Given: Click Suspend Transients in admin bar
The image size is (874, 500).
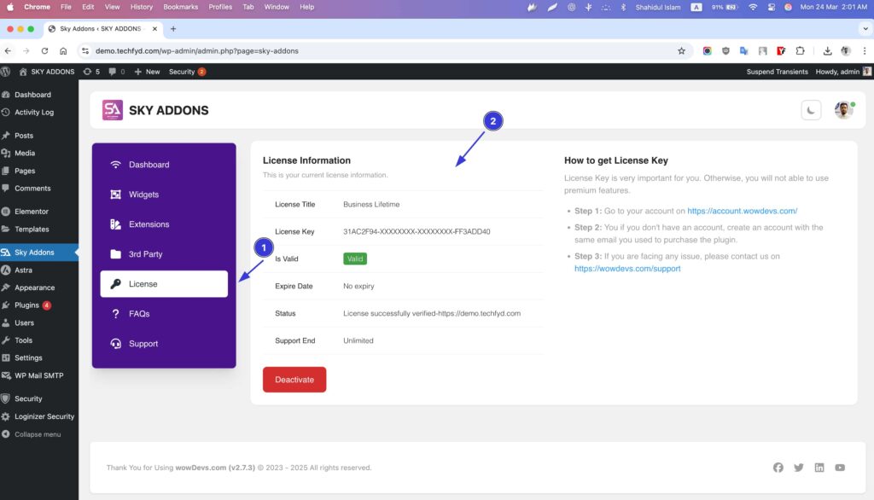Looking at the screenshot, I should tap(777, 72).
